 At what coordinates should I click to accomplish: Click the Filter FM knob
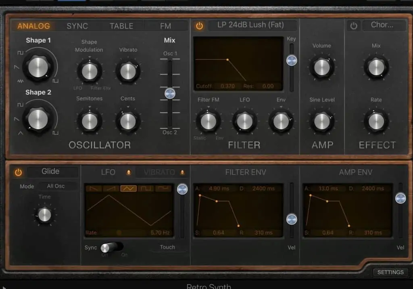coord(209,121)
